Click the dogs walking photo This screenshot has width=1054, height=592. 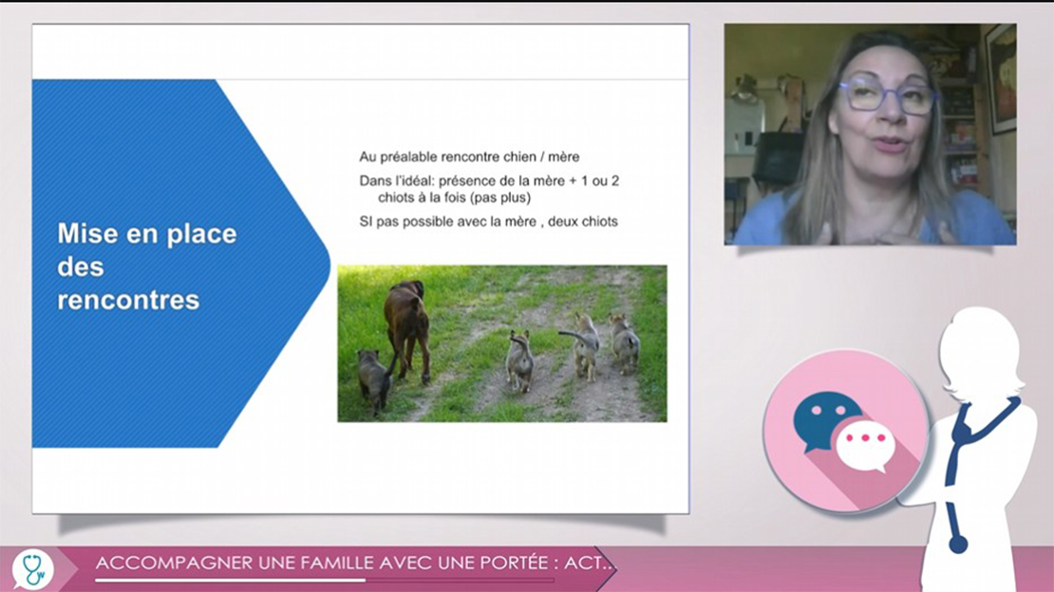501,342
